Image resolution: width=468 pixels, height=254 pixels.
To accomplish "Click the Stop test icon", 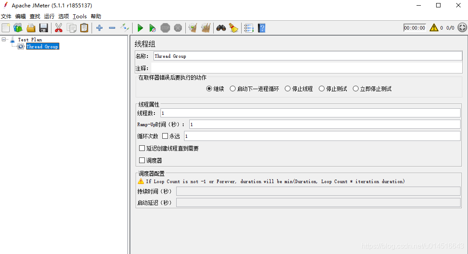I will pos(165,28).
